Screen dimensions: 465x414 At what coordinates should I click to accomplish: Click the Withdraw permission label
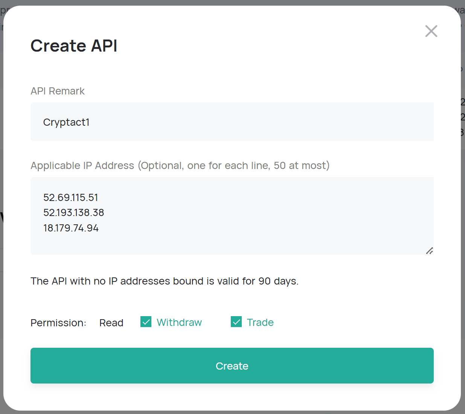179,323
